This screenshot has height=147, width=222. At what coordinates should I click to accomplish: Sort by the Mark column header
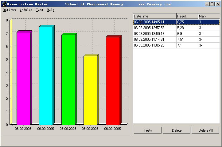209,16
